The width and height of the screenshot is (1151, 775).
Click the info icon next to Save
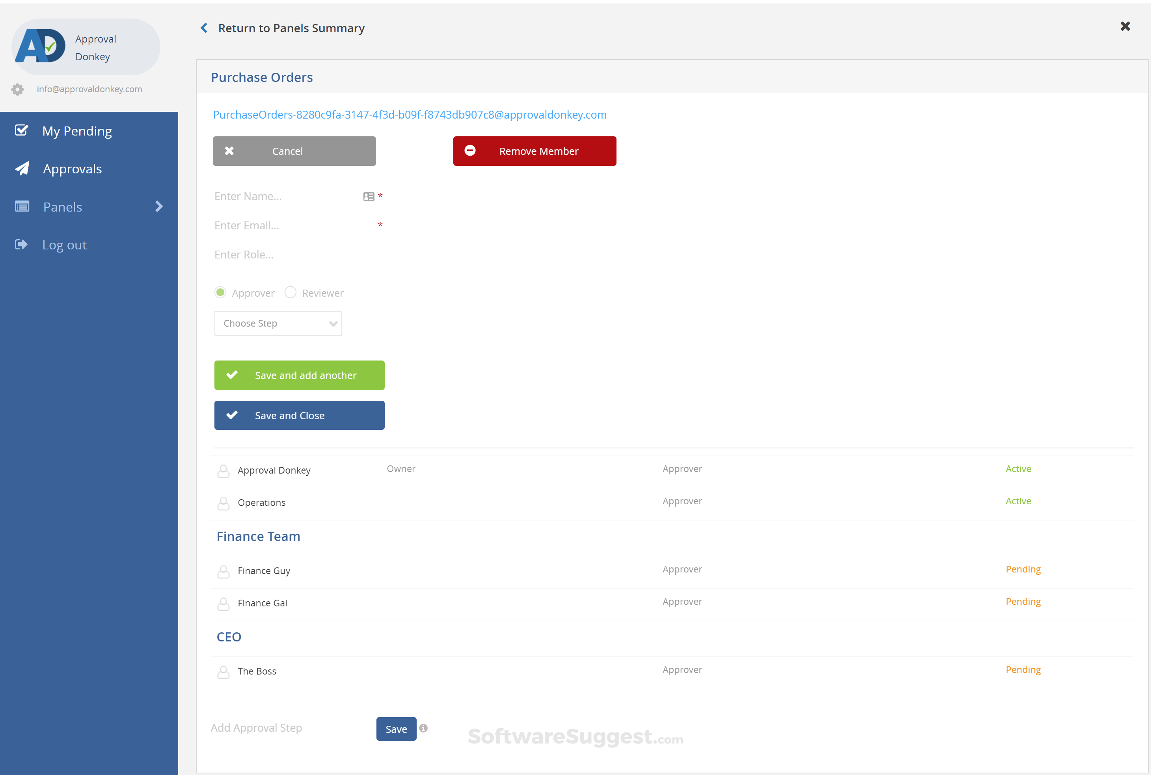click(423, 728)
